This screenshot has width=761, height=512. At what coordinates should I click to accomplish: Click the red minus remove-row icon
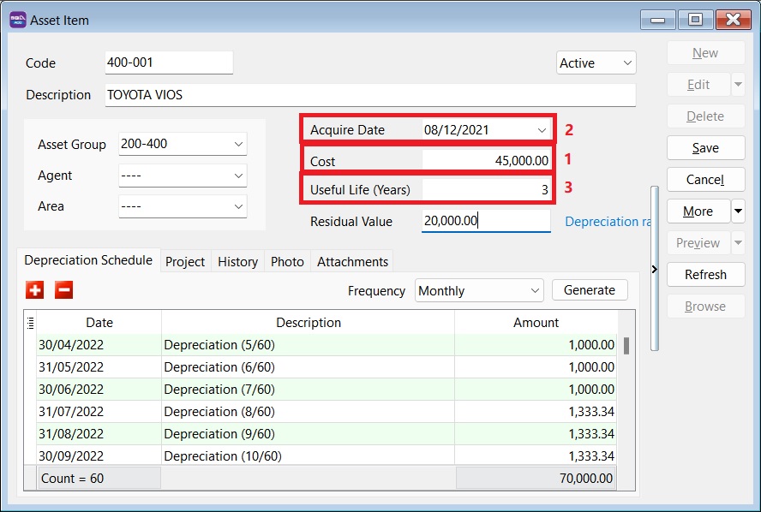click(64, 290)
